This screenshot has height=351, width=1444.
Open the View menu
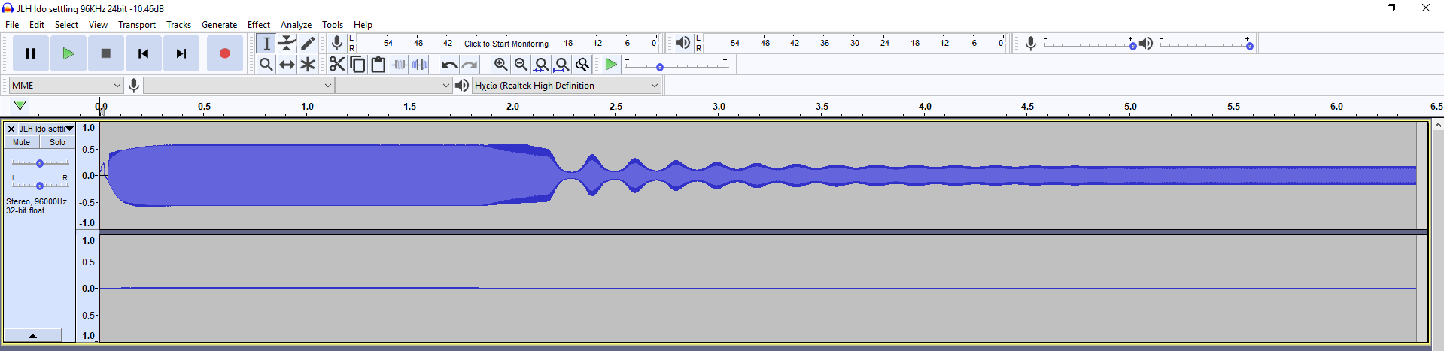pyautogui.click(x=98, y=25)
